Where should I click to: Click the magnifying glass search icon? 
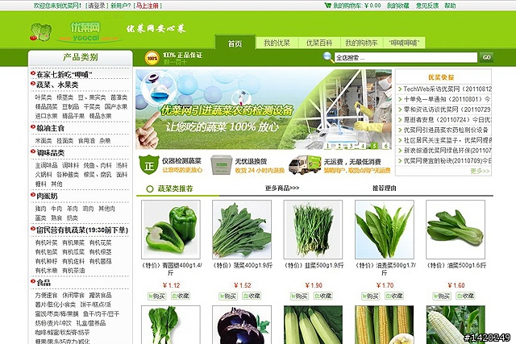(328, 57)
